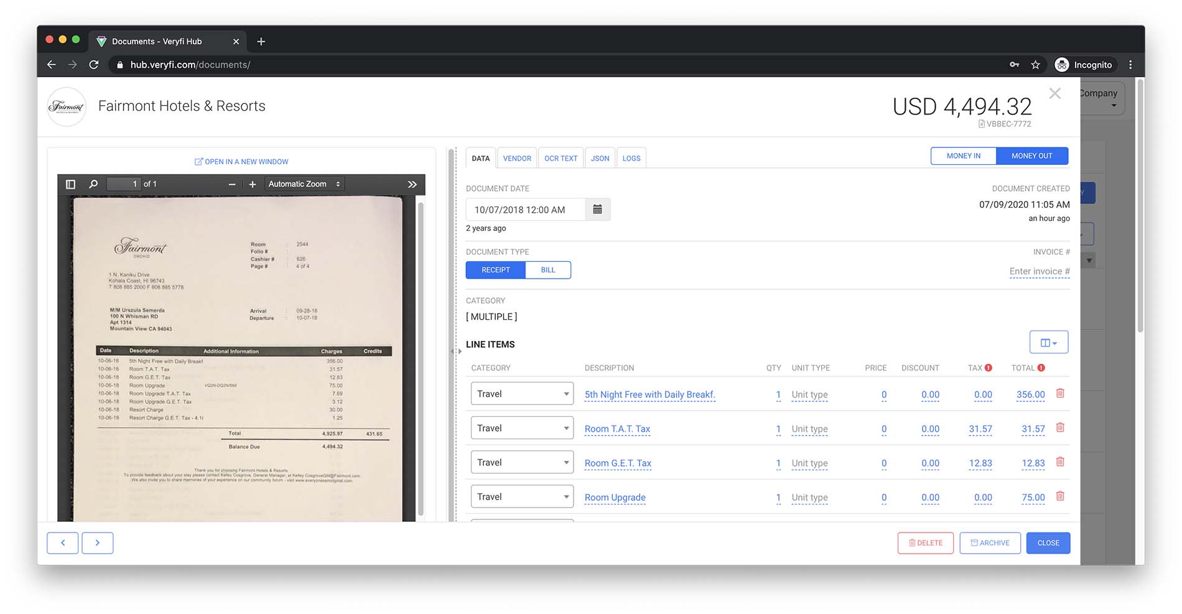Open category dropdown for Room Upgrade row
This screenshot has height=614, width=1182.
tap(522, 496)
